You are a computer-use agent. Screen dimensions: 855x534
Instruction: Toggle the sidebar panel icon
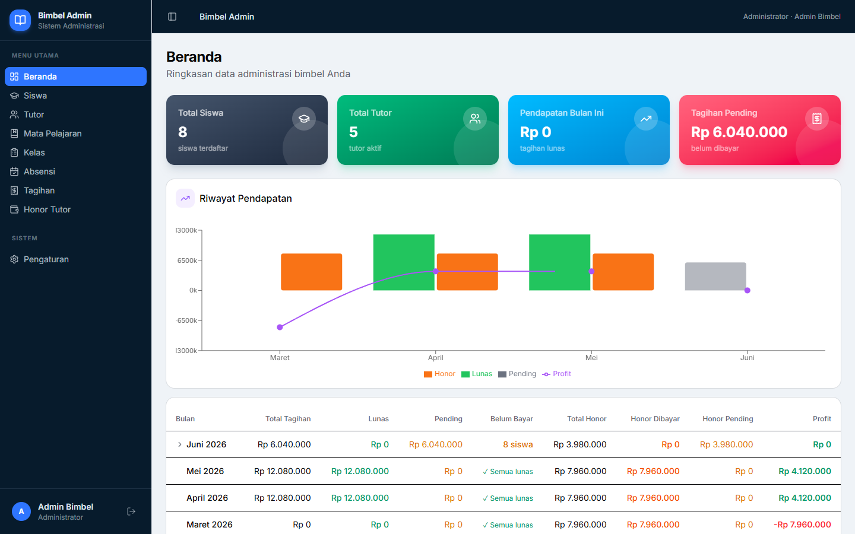pos(172,17)
